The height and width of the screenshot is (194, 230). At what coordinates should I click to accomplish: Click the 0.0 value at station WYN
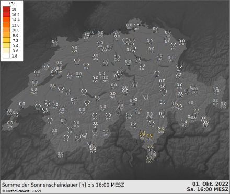pyautogui.click(x=95, y=55)
